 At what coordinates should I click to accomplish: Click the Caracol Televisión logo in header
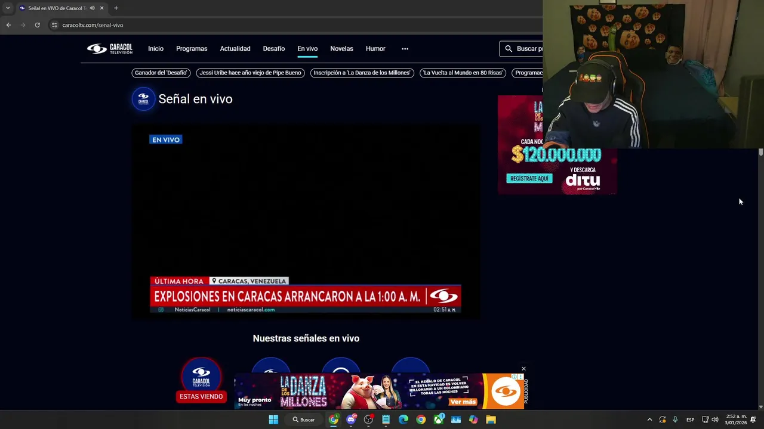(x=110, y=49)
